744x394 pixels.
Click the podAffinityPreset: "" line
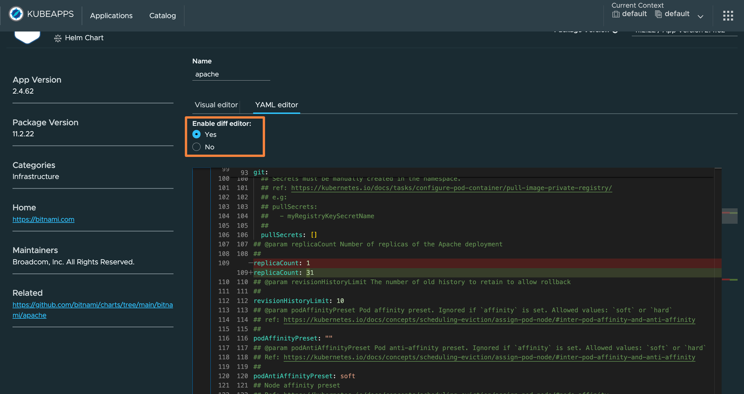tap(293, 338)
